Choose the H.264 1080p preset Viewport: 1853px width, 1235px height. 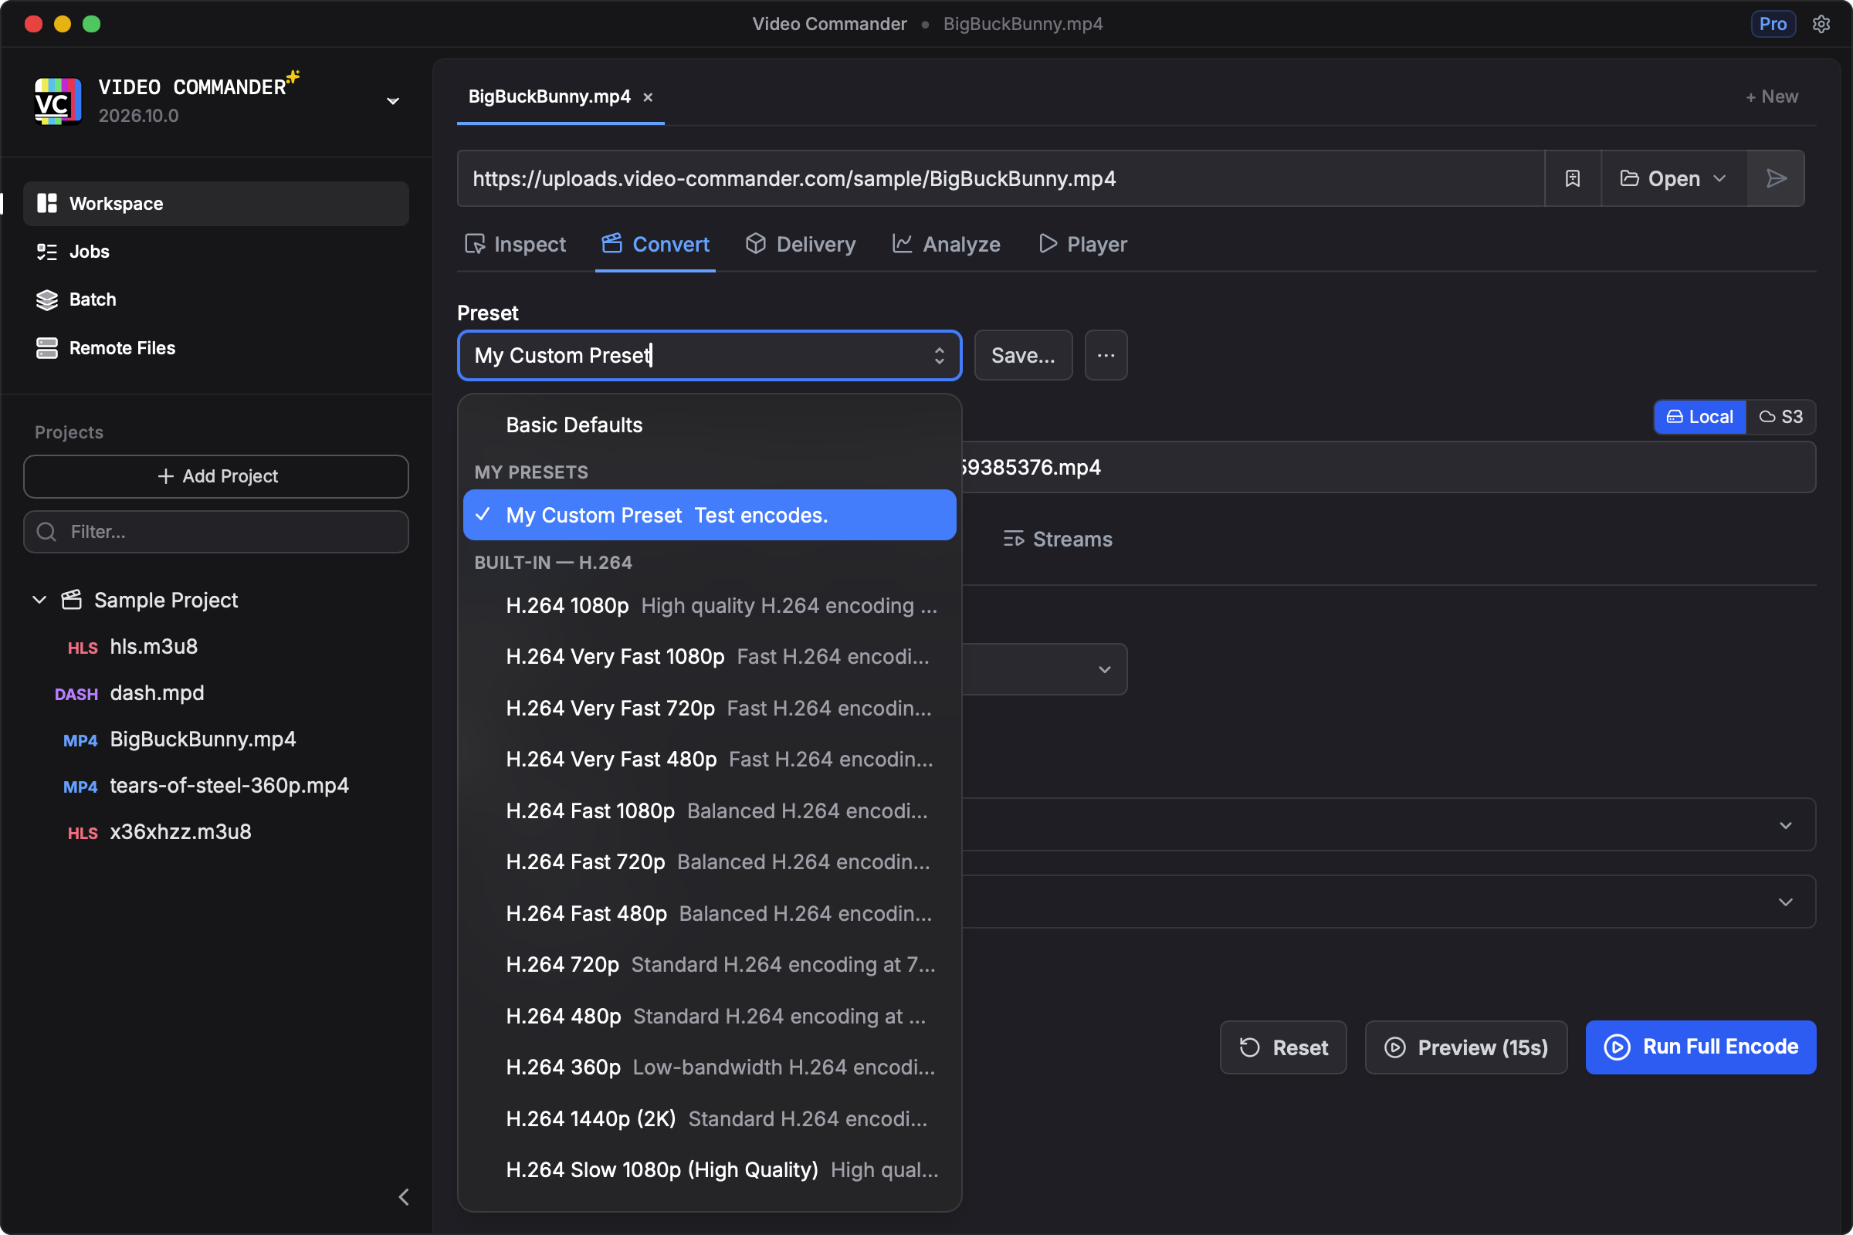coord(709,606)
